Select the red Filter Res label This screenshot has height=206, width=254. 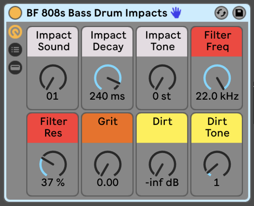point(53,128)
